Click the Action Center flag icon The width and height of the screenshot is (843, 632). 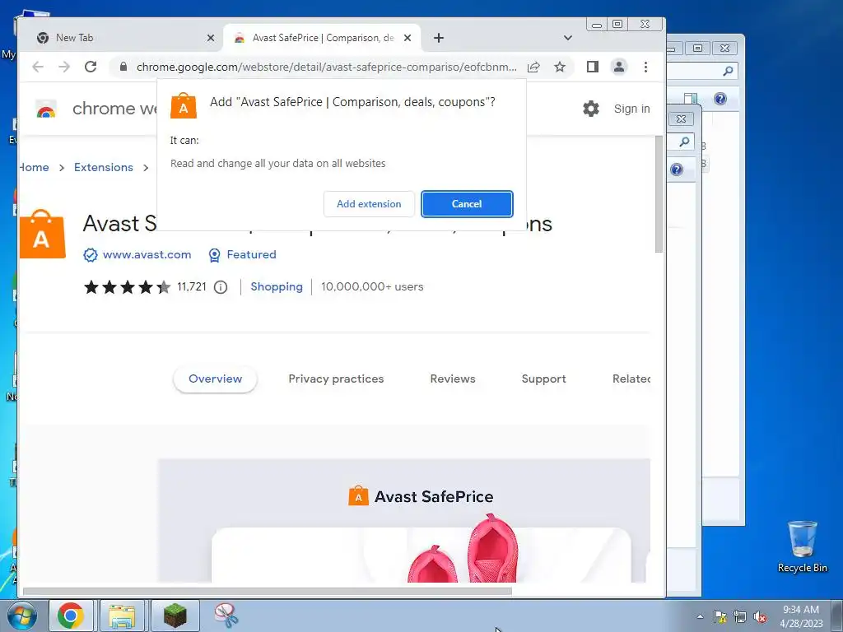[720, 616]
